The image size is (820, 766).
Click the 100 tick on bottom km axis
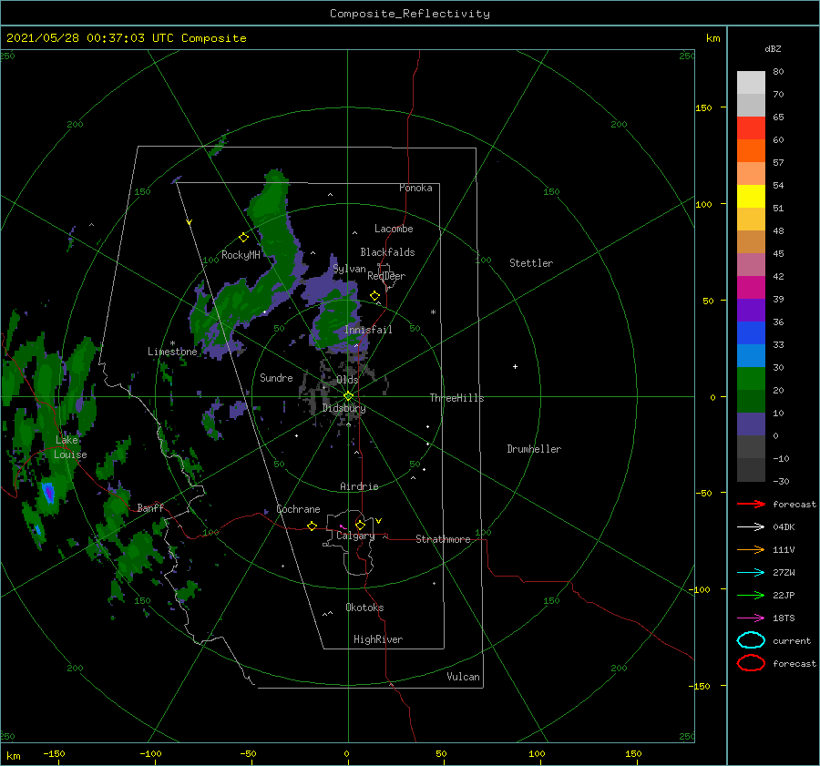click(x=537, y=753)
